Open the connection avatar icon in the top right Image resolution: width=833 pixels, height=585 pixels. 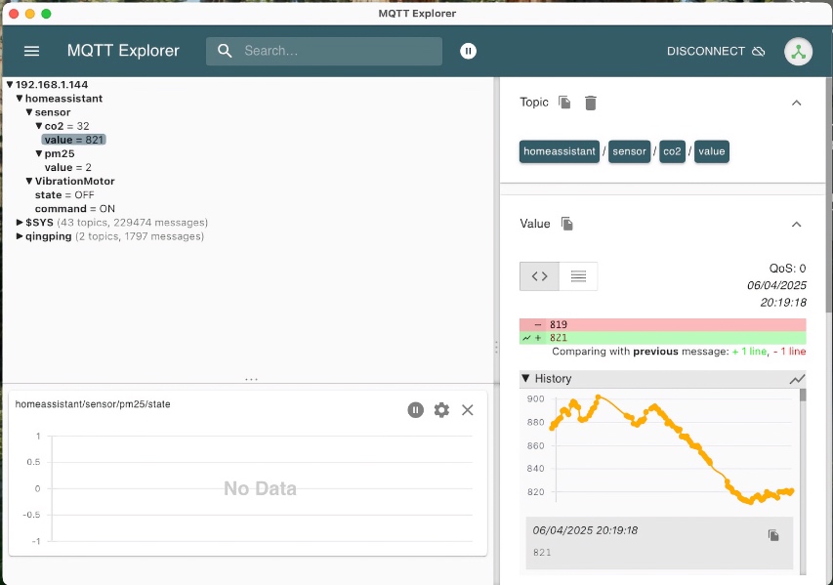pos(798,52)
